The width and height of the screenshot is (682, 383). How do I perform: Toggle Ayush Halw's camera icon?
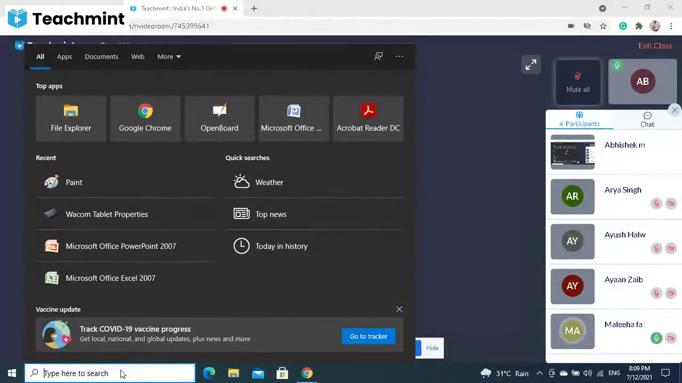[x=671, y=248]
